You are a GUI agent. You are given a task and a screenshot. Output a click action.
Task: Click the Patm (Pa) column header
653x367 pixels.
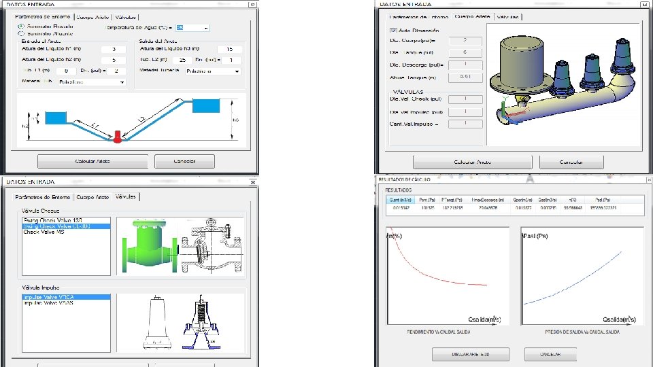[427, 200]
